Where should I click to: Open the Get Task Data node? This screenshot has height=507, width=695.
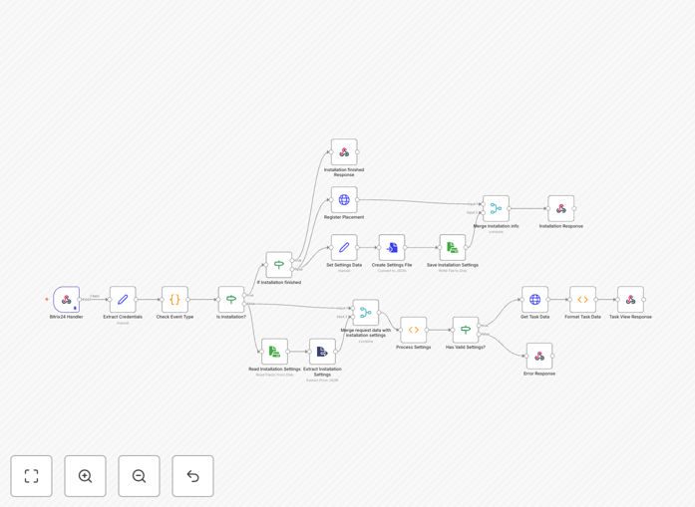tap(535, 300)
